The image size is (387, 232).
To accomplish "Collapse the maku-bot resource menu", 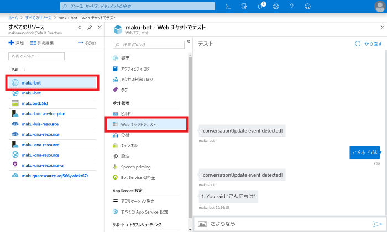I will (x=188, y=41).
